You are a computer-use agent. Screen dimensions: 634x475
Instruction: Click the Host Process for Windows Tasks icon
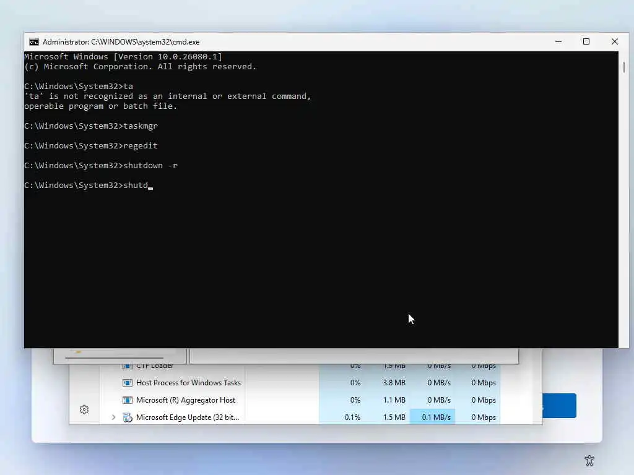tap(128, 382)
